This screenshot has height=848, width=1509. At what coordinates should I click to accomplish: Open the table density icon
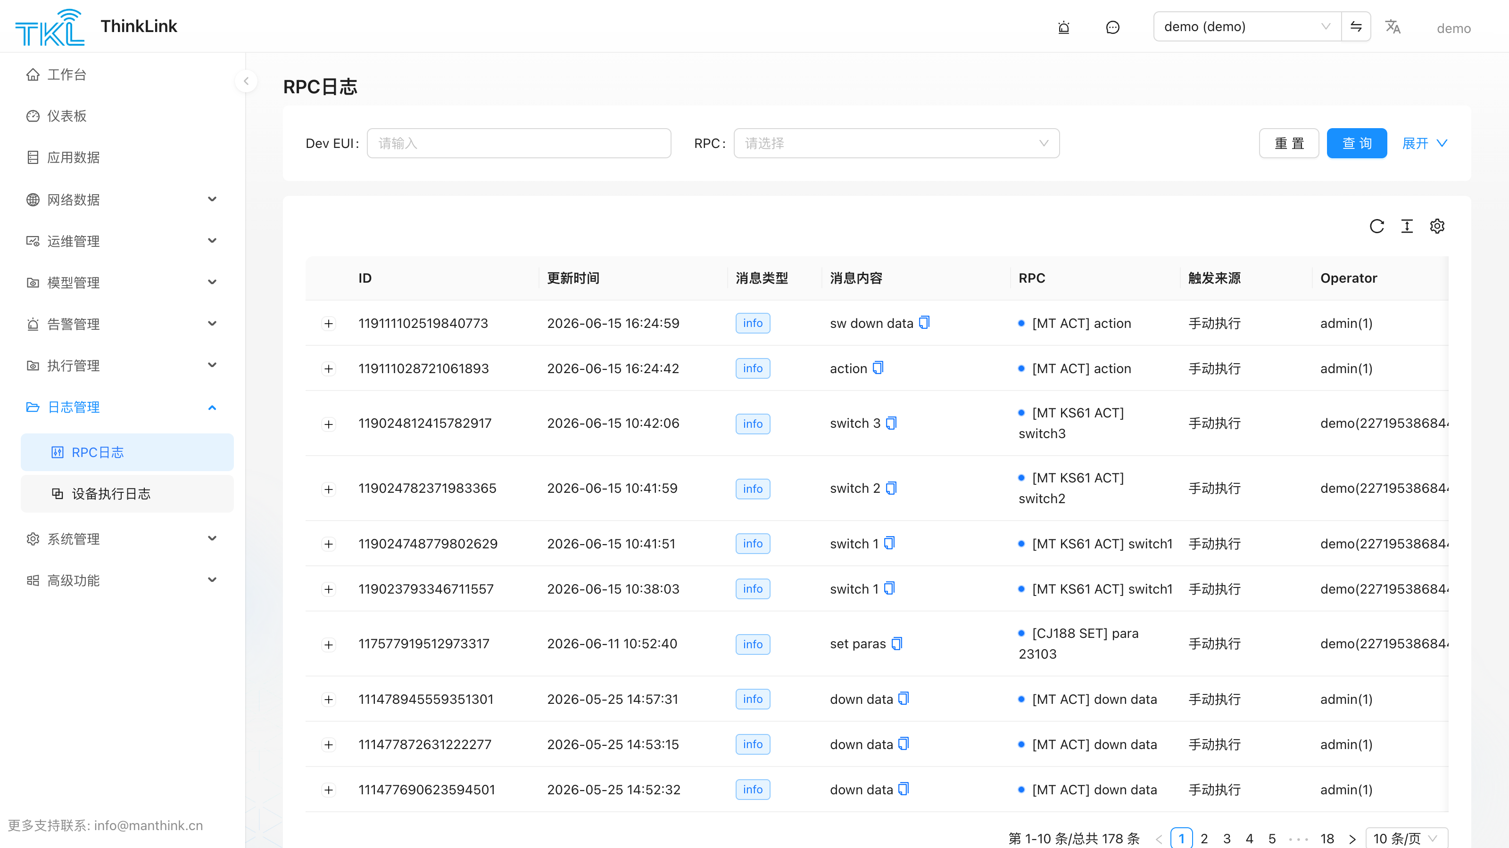(x=1407, y=226)
